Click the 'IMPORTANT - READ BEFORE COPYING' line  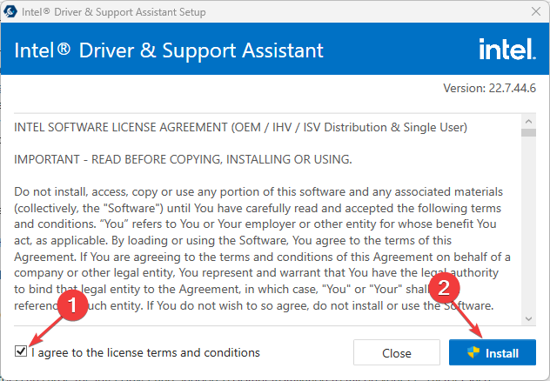(183, 159)
